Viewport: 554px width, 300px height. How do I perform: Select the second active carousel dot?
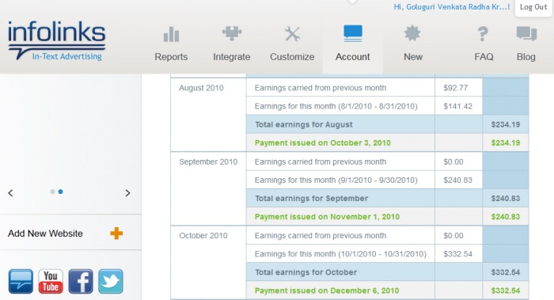point(60,192)
